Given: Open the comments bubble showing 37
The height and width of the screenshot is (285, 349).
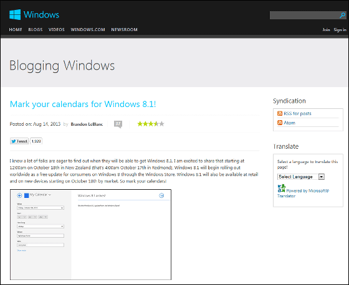Looking at the screenshot, I should click(x=118, y=124).
